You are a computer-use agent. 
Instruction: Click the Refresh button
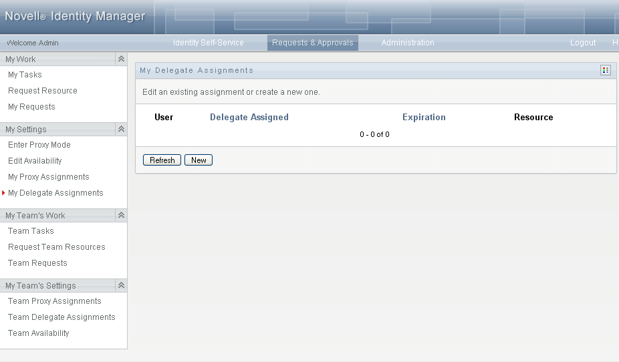(162, 160)
